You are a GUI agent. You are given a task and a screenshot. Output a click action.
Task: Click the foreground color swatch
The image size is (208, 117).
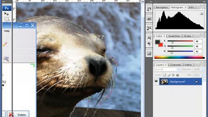157,42
